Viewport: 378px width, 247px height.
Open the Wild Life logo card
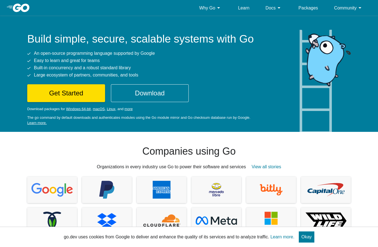(326, 217)
